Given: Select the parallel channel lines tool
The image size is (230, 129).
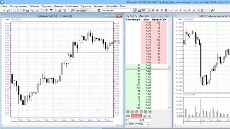Looking at the screenshot, I should pos(207,10).
